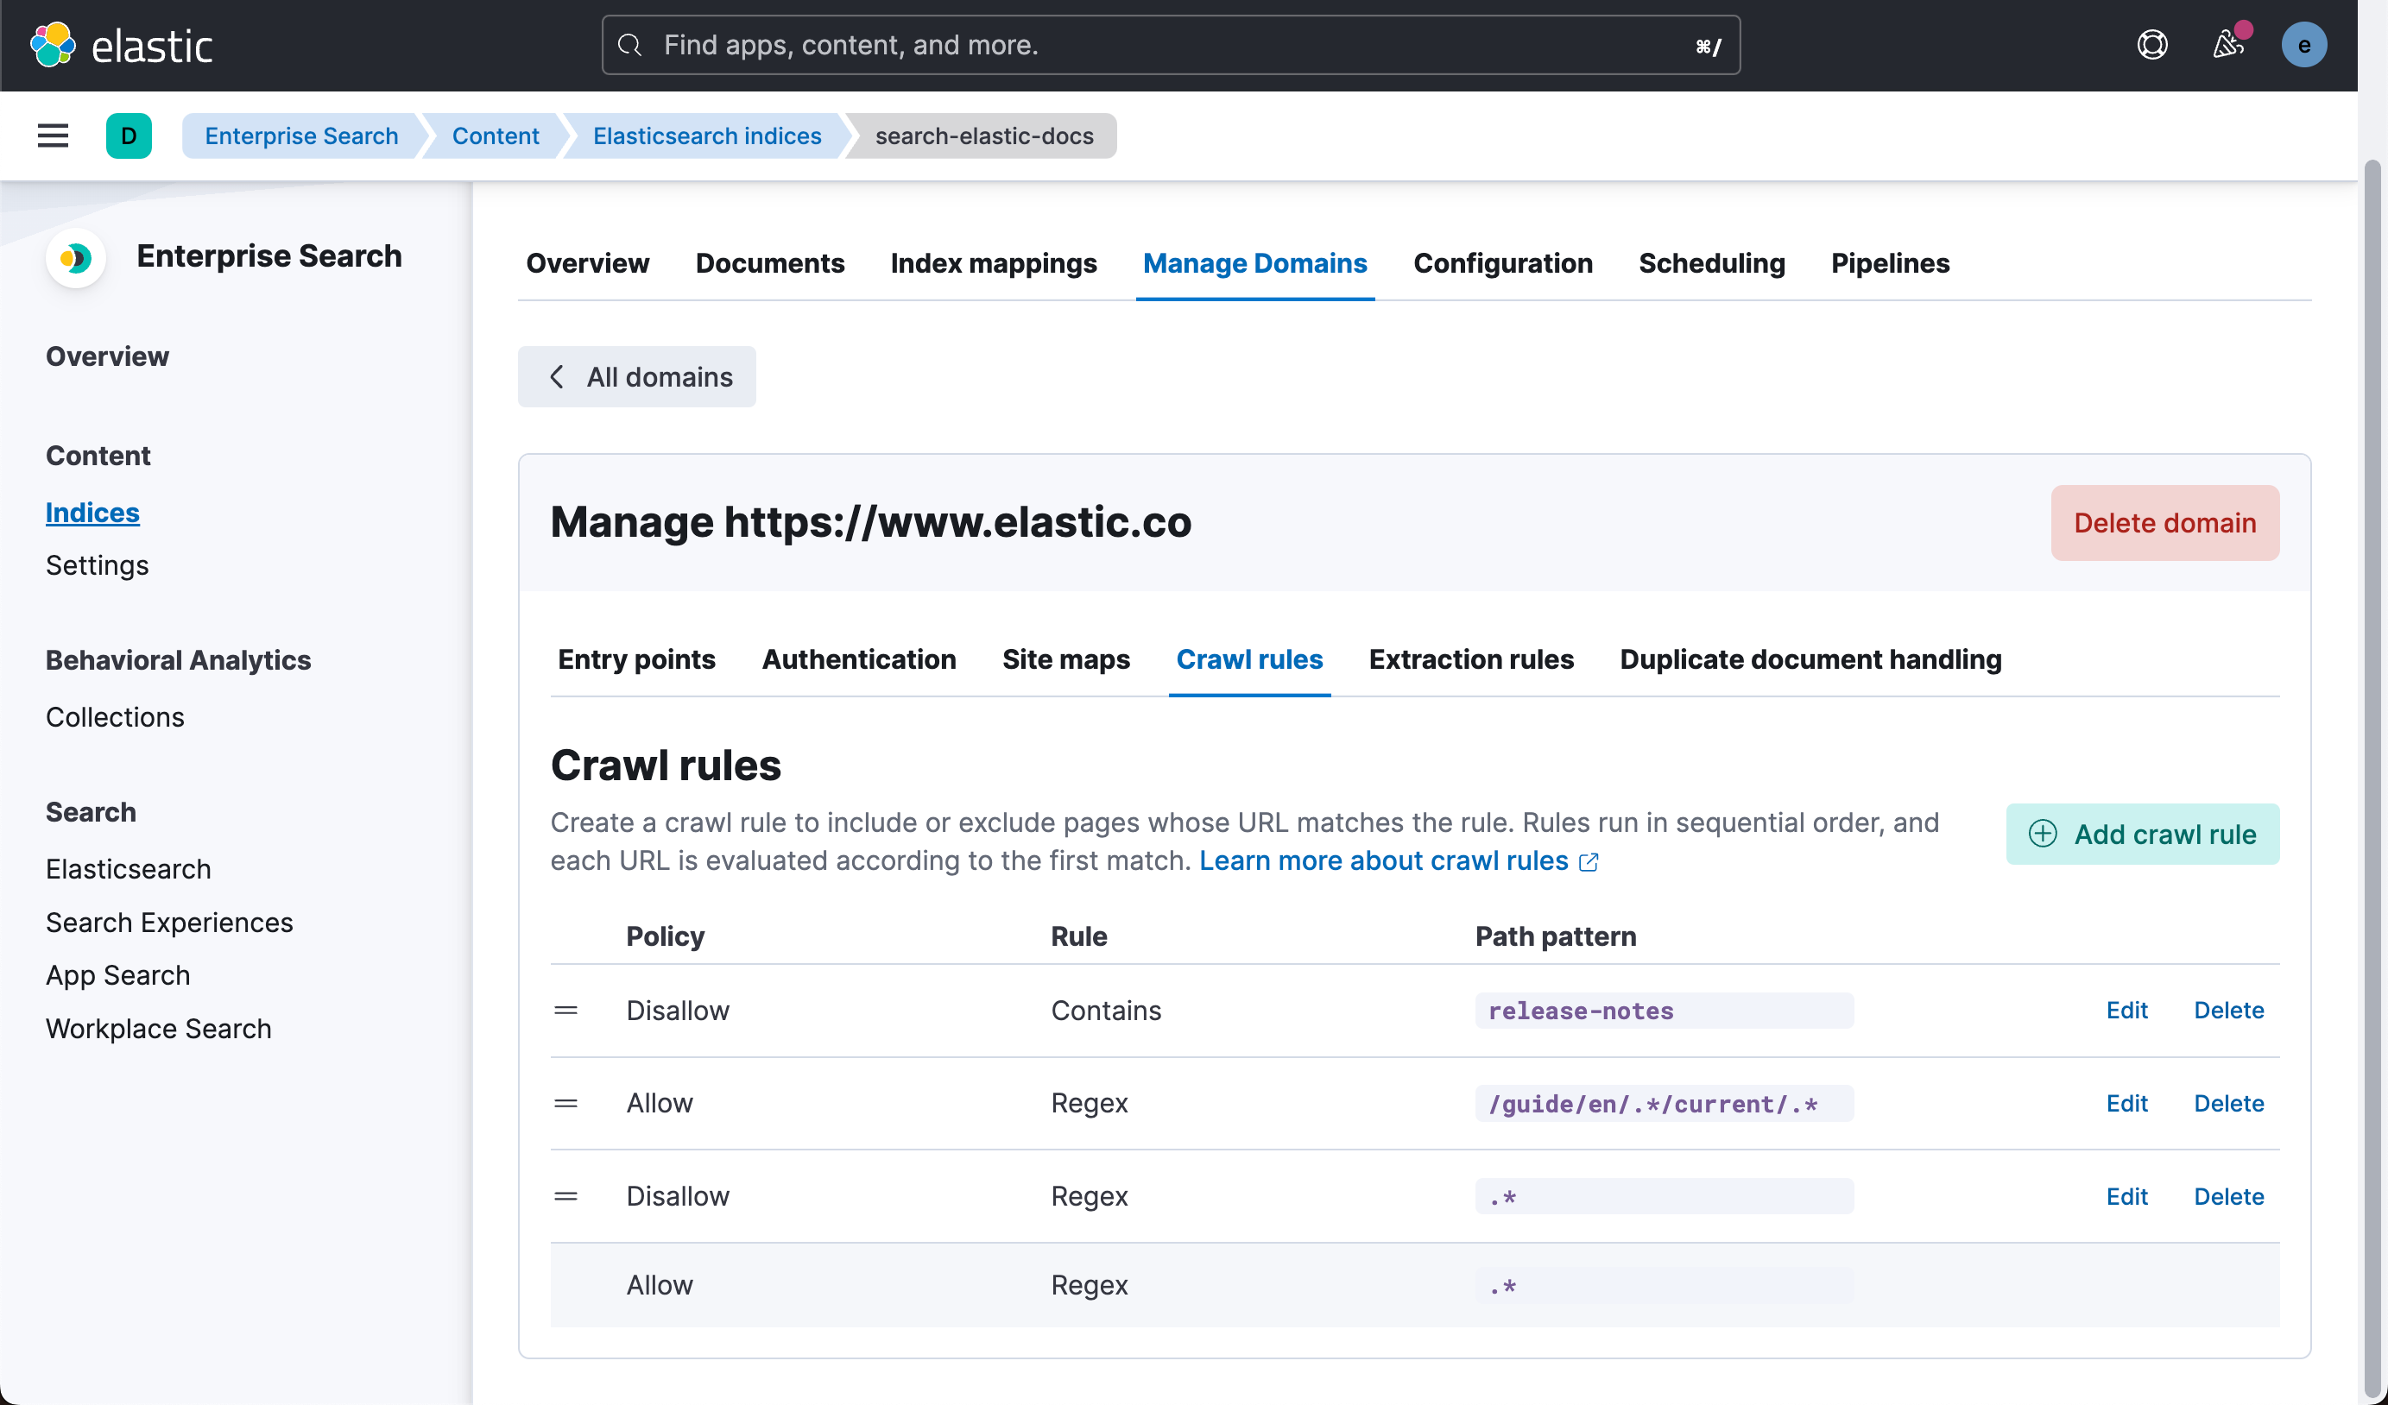Open Workplace Search link
This screenshot has height=1405, width=2388.
click(x=158, y=1028)
